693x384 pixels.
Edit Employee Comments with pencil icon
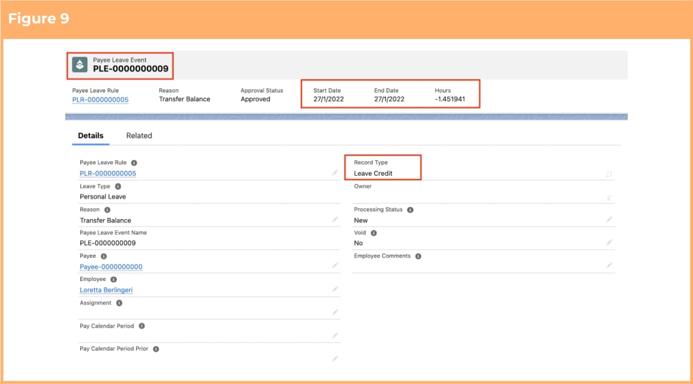click(x=609, y=266)
